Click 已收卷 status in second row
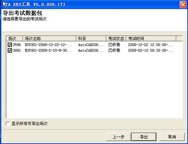This screenshot has height=144, width=188. point(114,50)
